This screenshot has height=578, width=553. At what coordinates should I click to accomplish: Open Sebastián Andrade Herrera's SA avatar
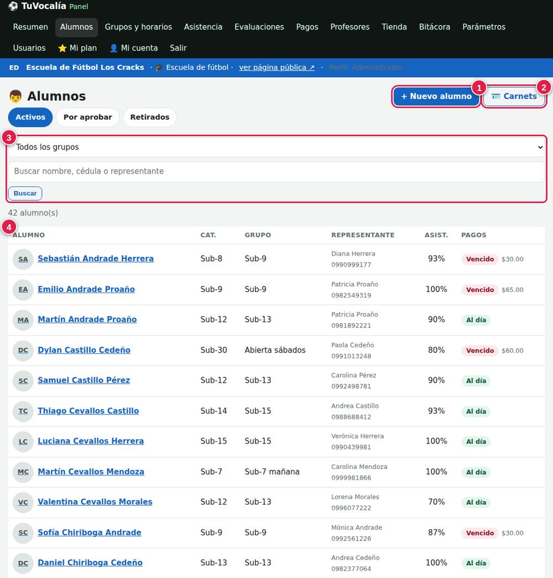23,259
